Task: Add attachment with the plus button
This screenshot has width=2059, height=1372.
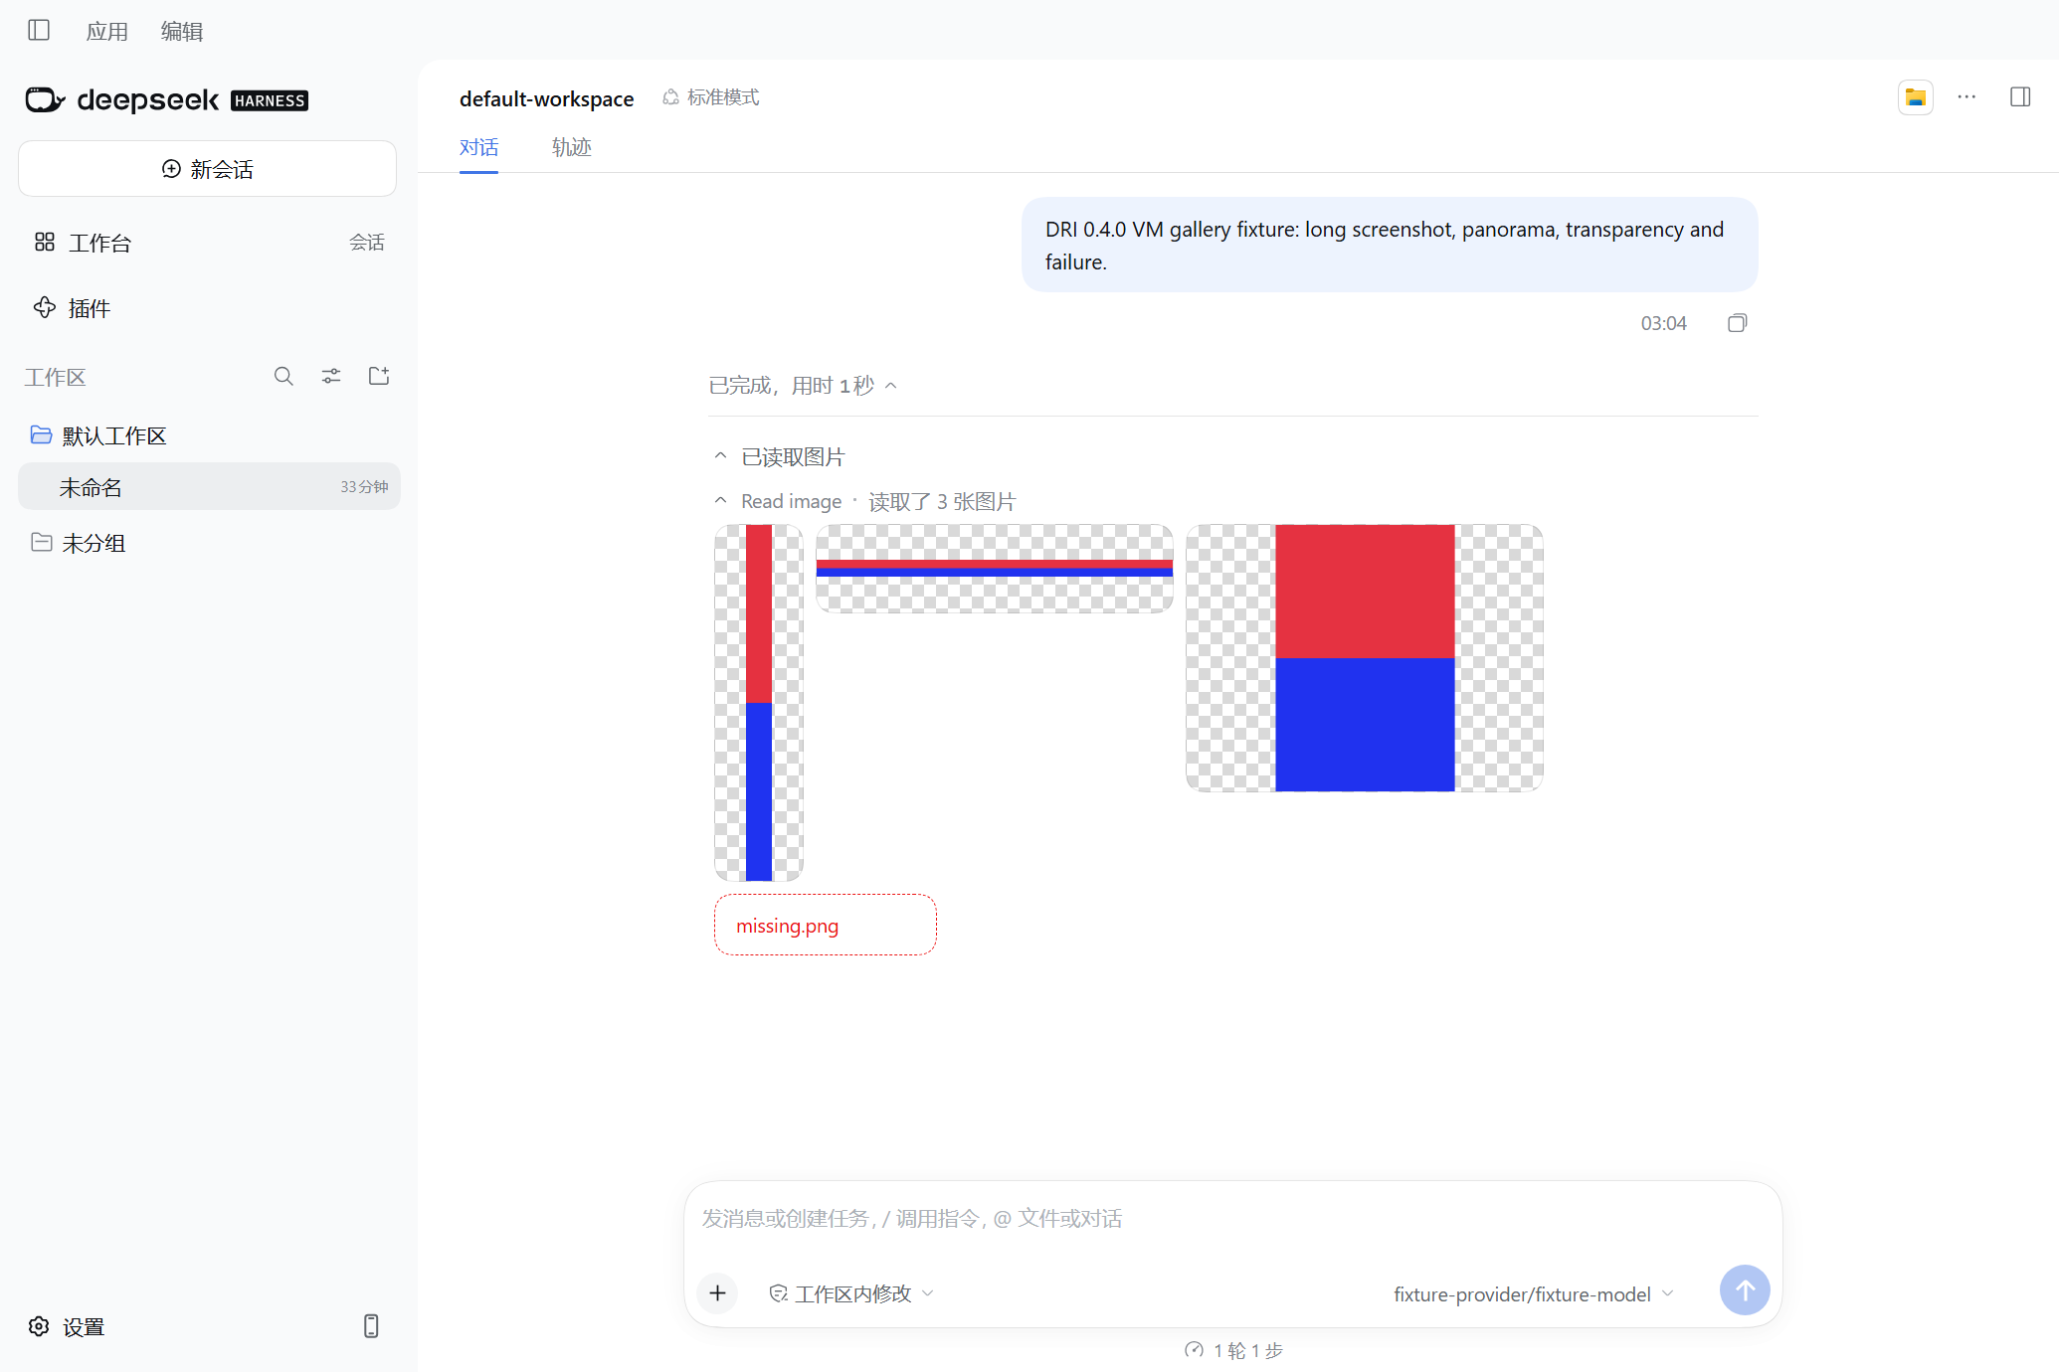Action: (717, 1293)
